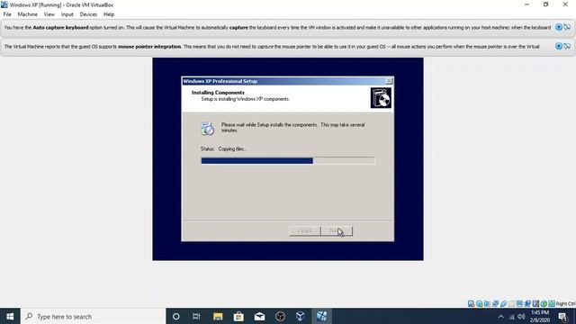The width and height of the screenshot is (576, 324).
Task: Restore down the VirtualBox window
Action: [546, 4]
